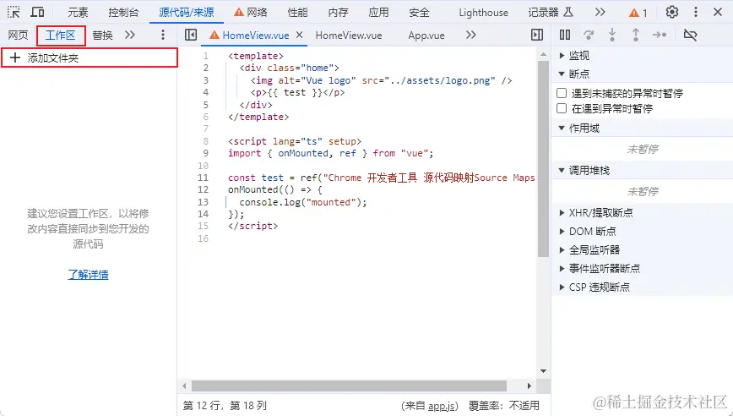733x416 pixels.
Task: Click 添加文件夹 button
Action: pos(90,57)
